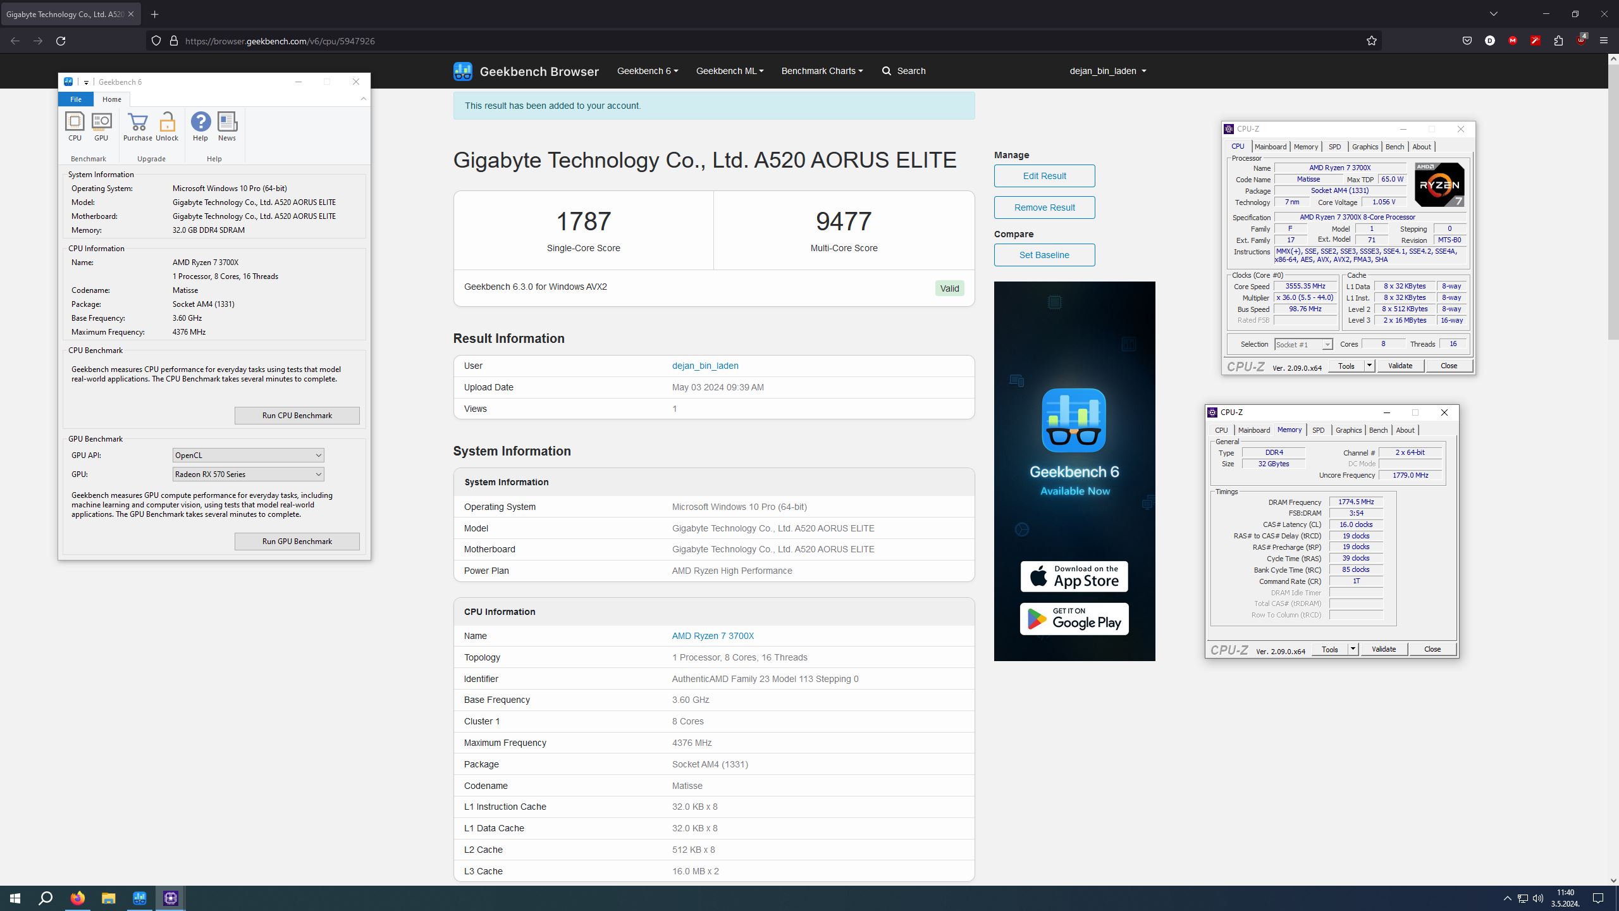Open a new browser tab with plus
This screenshot has width=1619, height=911.
click(154, 14)
